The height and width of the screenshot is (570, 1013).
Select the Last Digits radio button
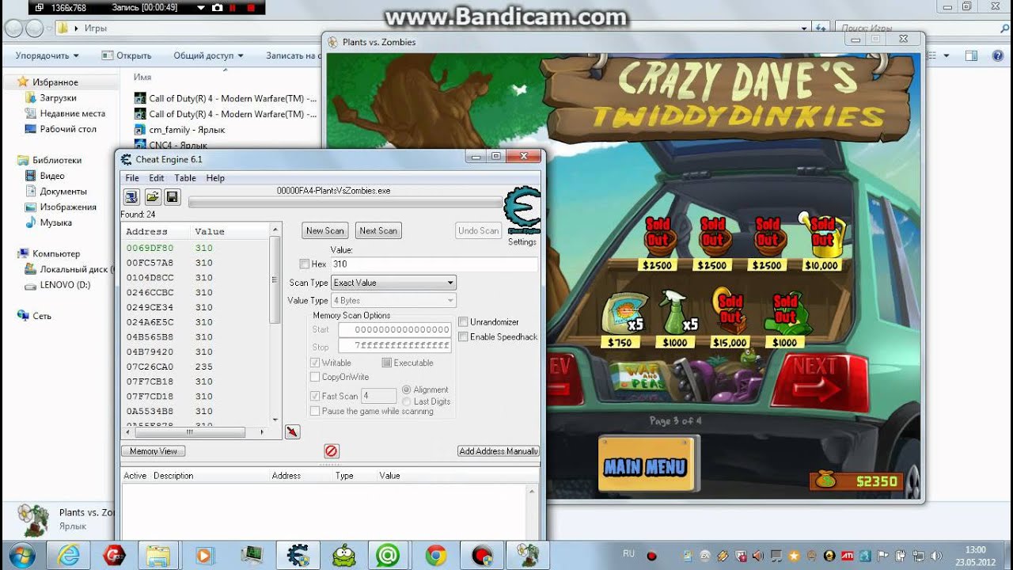[407, 401]
